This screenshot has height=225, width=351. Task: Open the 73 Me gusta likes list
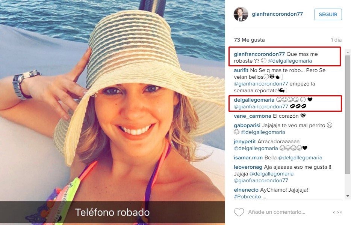click(249, 40)
